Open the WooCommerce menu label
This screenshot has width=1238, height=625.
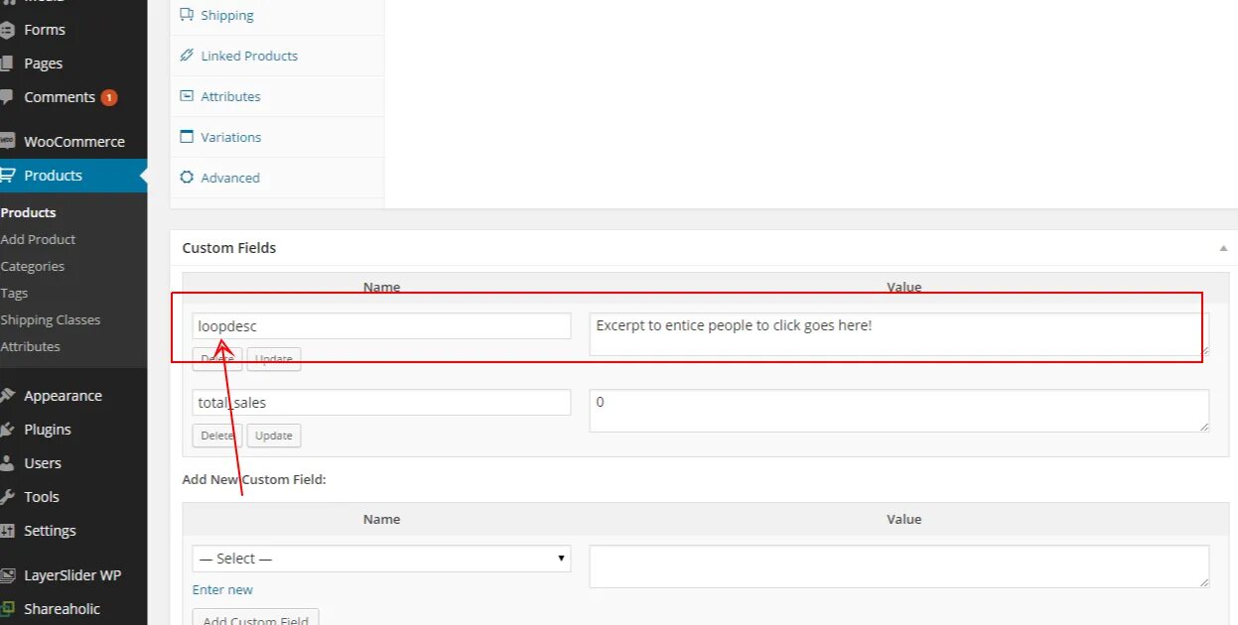coord(74,142)
